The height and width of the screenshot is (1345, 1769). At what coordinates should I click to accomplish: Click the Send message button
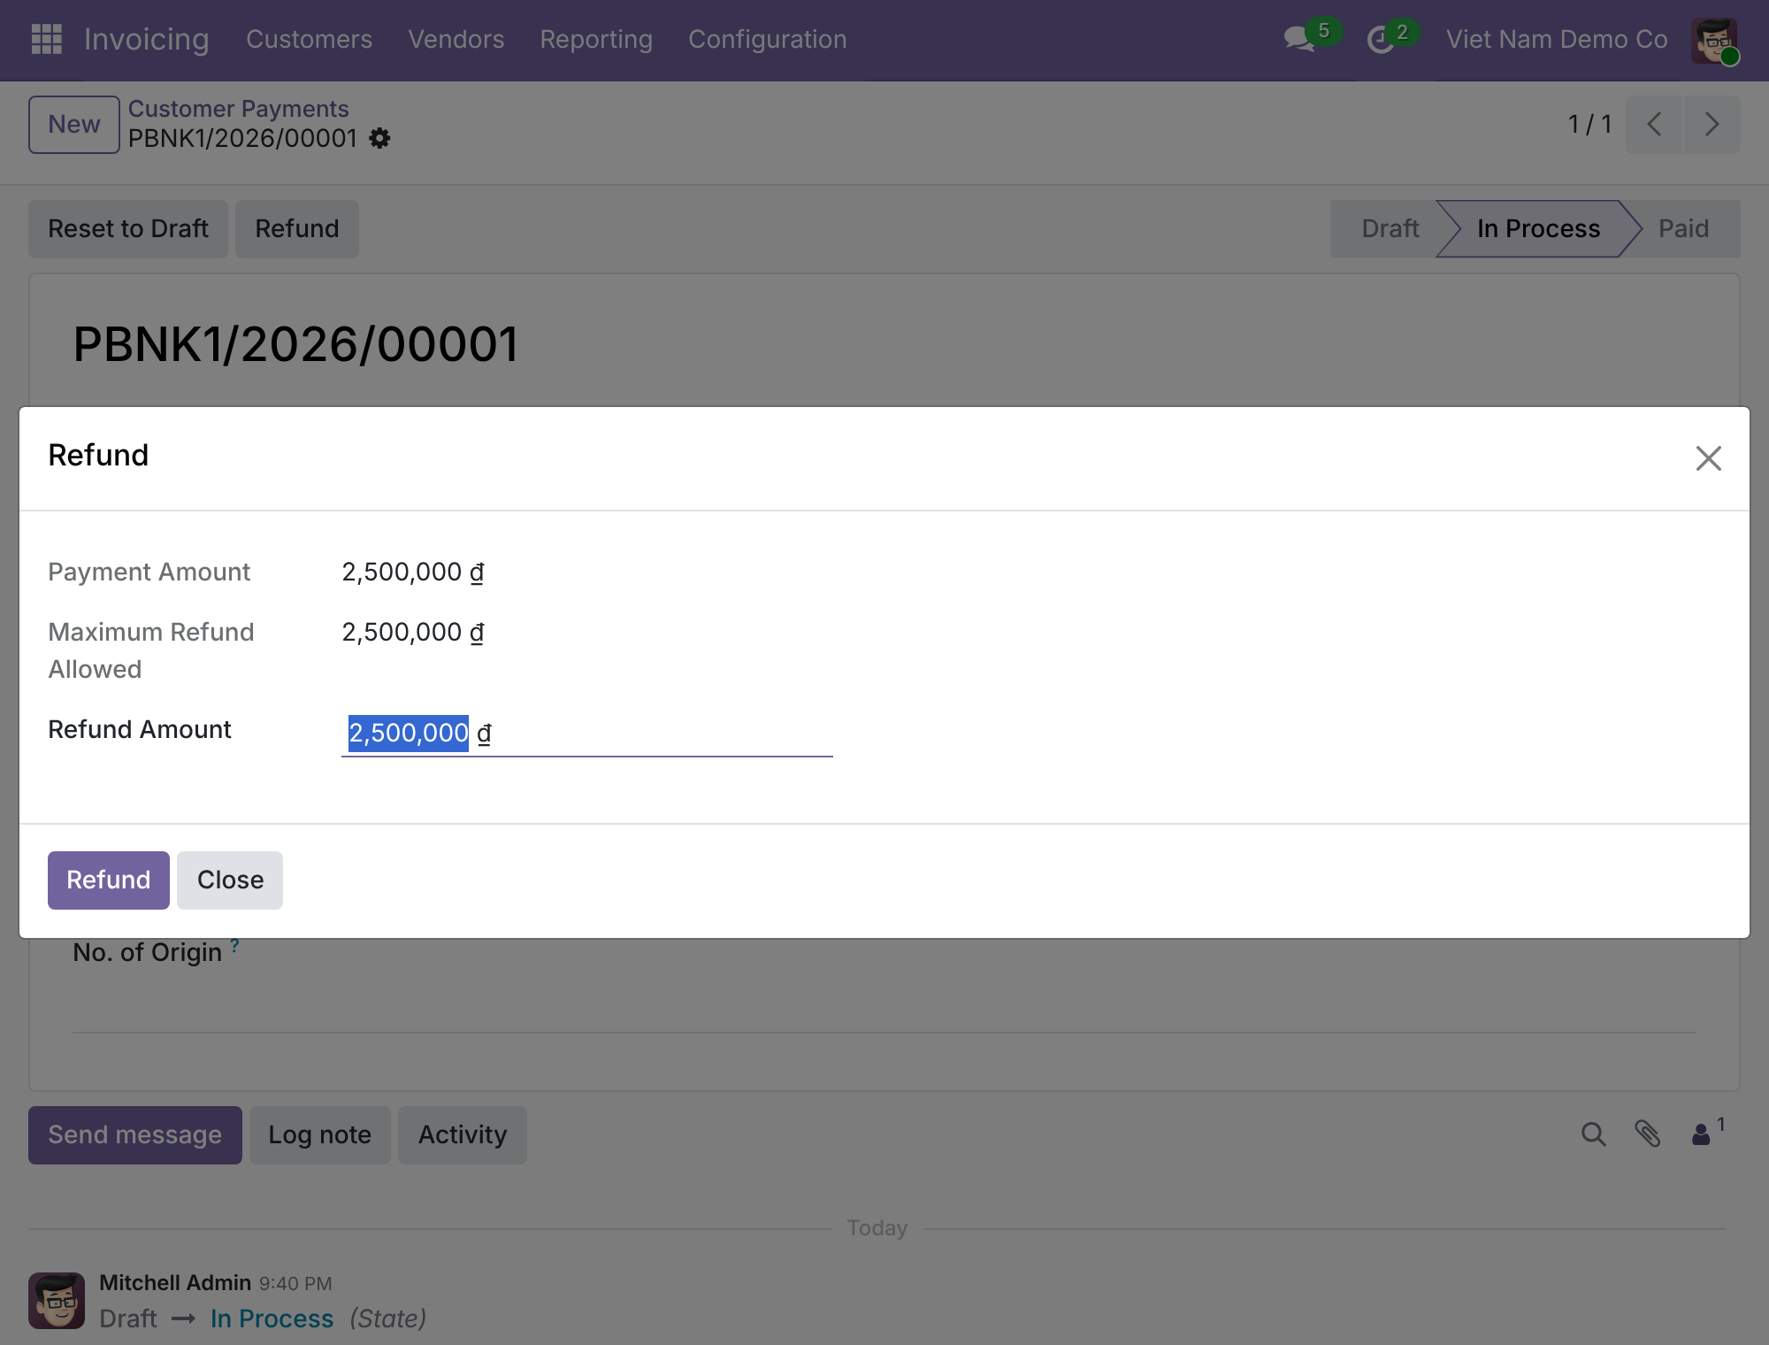point(135,1134)
